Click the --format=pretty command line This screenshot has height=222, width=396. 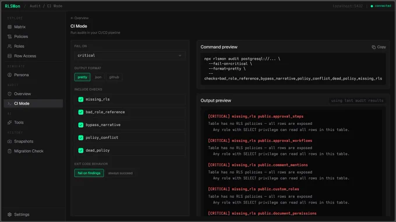point(227,69)
